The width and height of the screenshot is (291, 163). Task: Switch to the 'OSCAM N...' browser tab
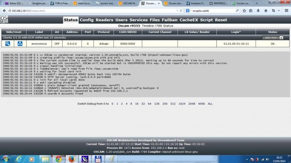[x=127, y=4]
